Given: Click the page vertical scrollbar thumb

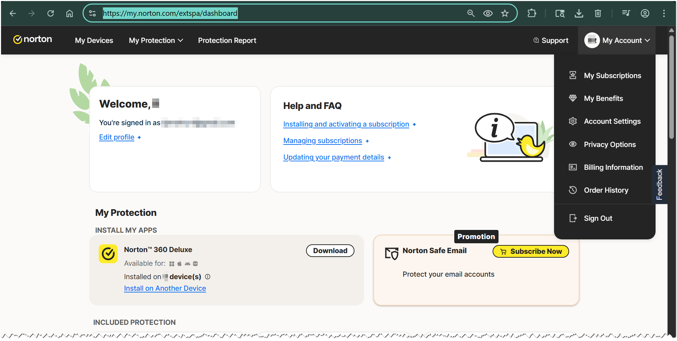Looking at the screenshot, I should click(671, 88).
